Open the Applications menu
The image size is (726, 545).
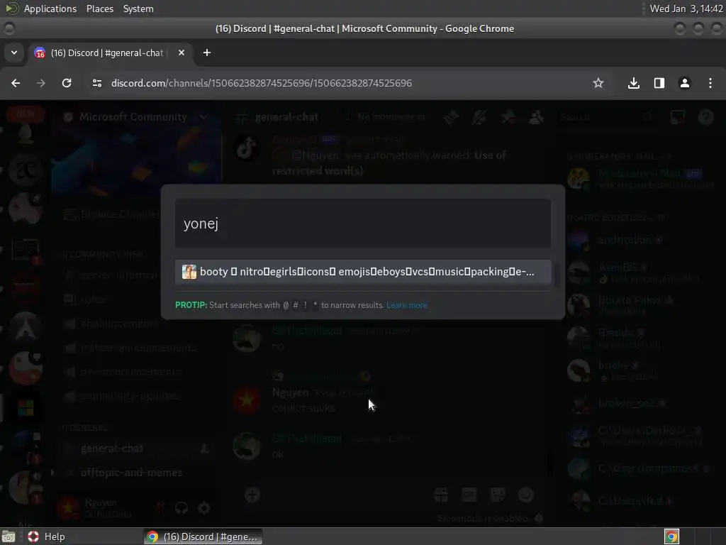coord(50,9)
